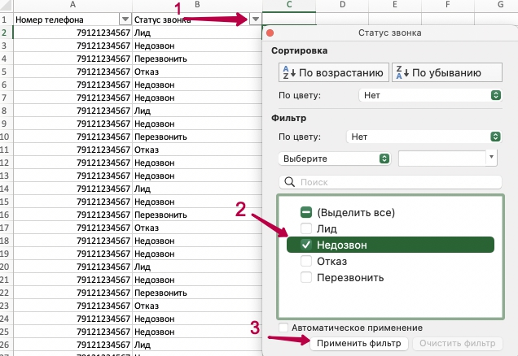This screenshot has width=518, height=356.
Task: Click Лид cell in row 2
Action: [197, 33]
